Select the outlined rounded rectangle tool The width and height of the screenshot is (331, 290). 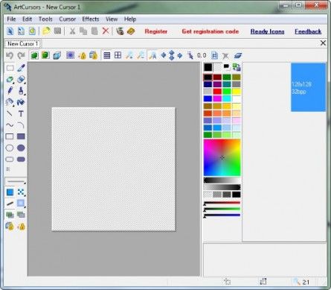[10, 160]
